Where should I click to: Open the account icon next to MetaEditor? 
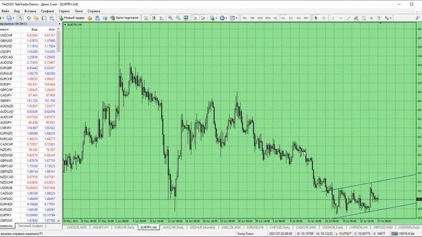pyautogui.click(x=97, y=18)
